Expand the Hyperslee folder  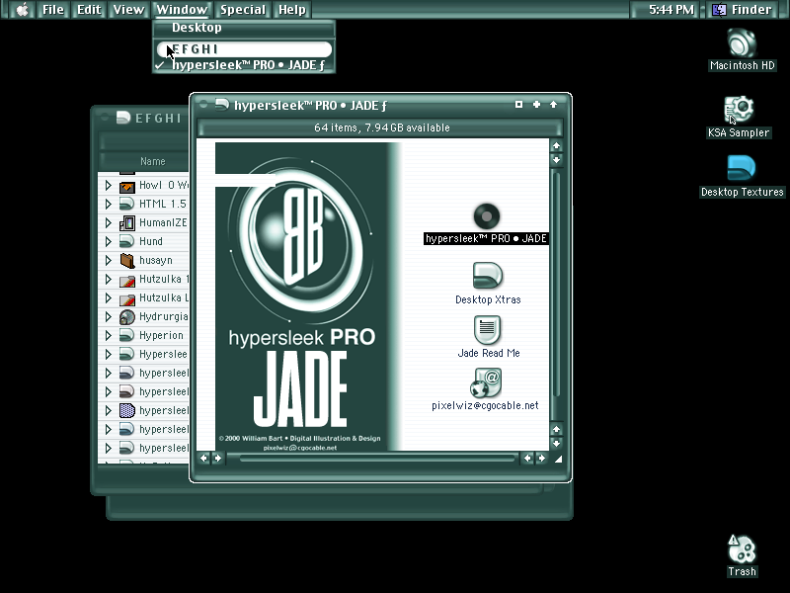(x=108, y=354)
